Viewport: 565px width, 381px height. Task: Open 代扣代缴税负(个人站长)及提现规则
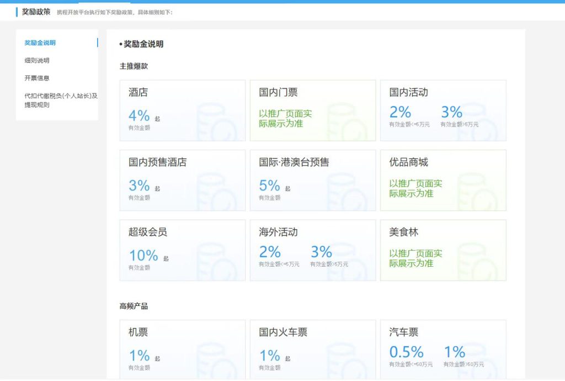point(57,100)
